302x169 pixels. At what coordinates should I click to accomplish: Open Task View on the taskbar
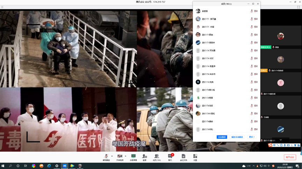tap(26, 166)
